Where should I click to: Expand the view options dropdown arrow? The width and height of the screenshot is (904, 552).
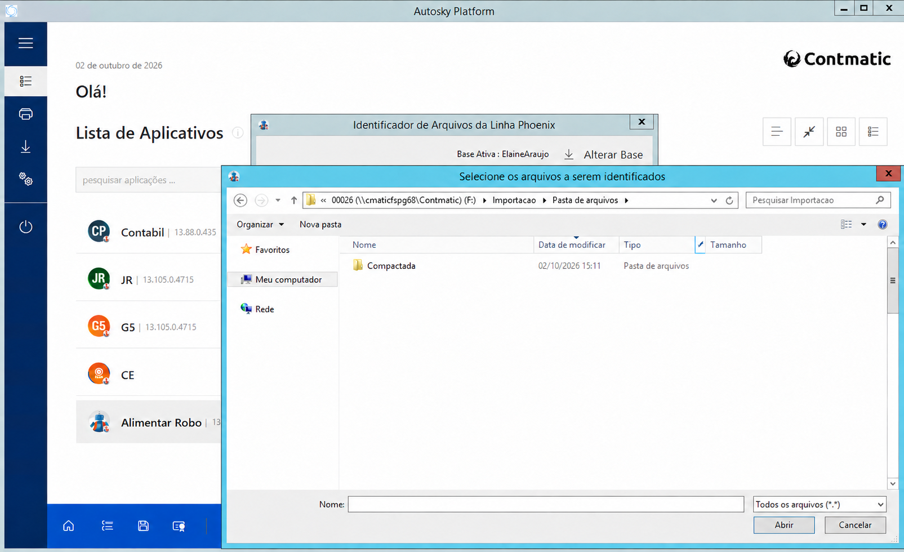pos(863,225)
